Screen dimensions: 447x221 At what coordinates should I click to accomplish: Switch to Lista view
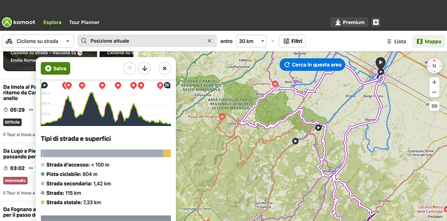tap(396, 42)
